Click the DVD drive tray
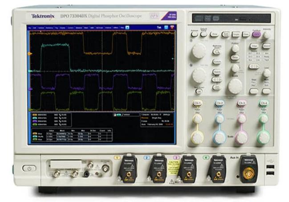The width and height of the screenshot is (289, 202). (x=231, y=19)
